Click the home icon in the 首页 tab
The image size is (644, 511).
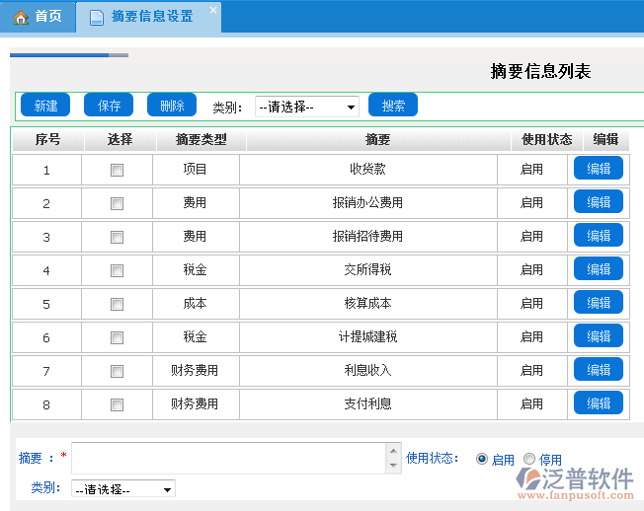click(21, 17)
